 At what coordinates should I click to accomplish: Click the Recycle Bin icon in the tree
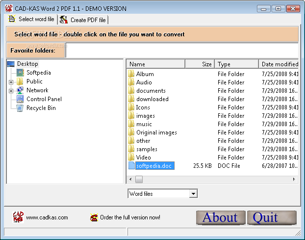(x=20, y=108)
